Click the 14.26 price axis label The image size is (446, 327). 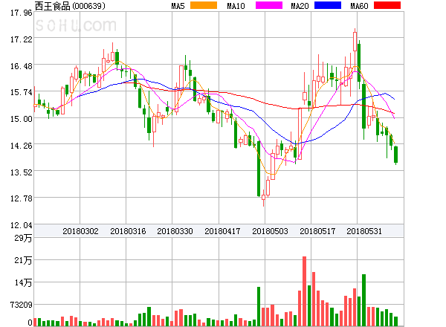tap(22, 146)
